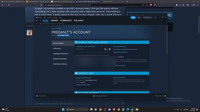The width and height of the screenshot is (200, 112).
Task: Open Manage Downloads in Steam footer
Action: tap(100, 96)
